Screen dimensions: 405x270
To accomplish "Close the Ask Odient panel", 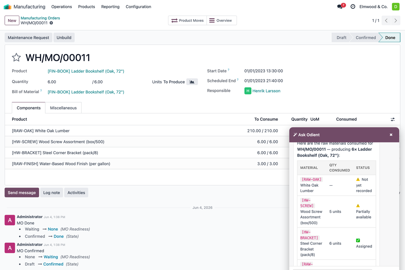I will pyautogui.click(x=391, y=135).
